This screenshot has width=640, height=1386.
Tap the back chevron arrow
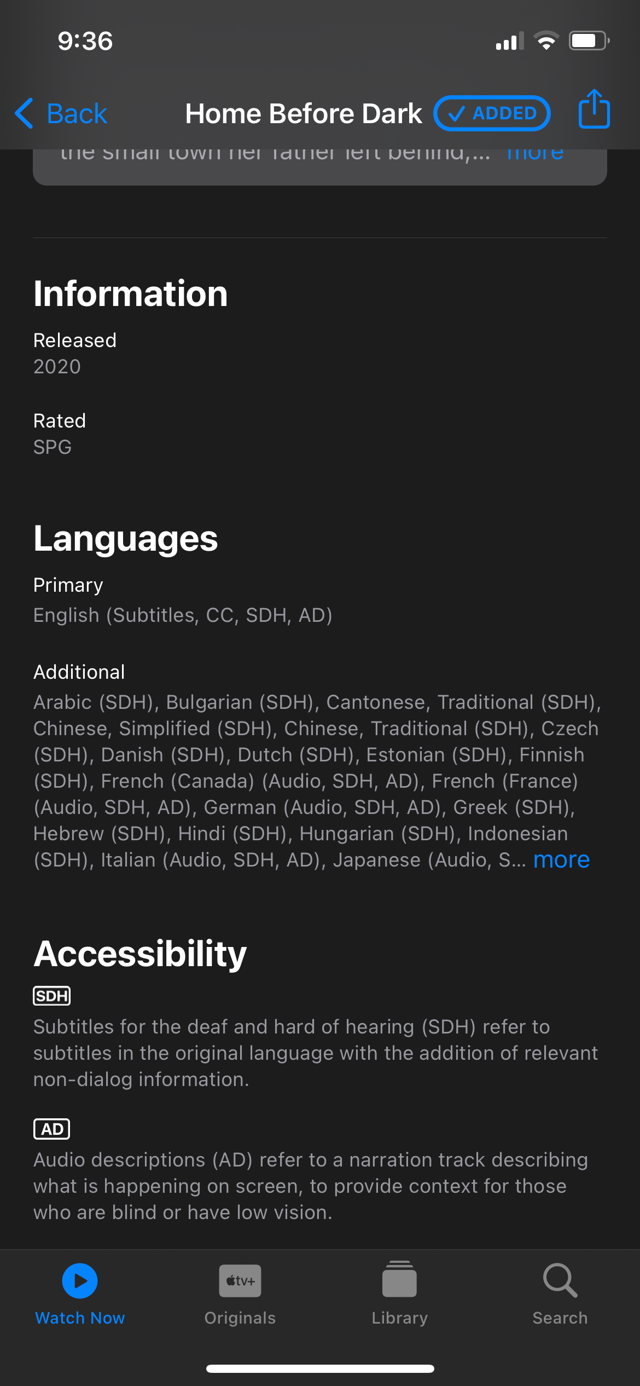25,113
